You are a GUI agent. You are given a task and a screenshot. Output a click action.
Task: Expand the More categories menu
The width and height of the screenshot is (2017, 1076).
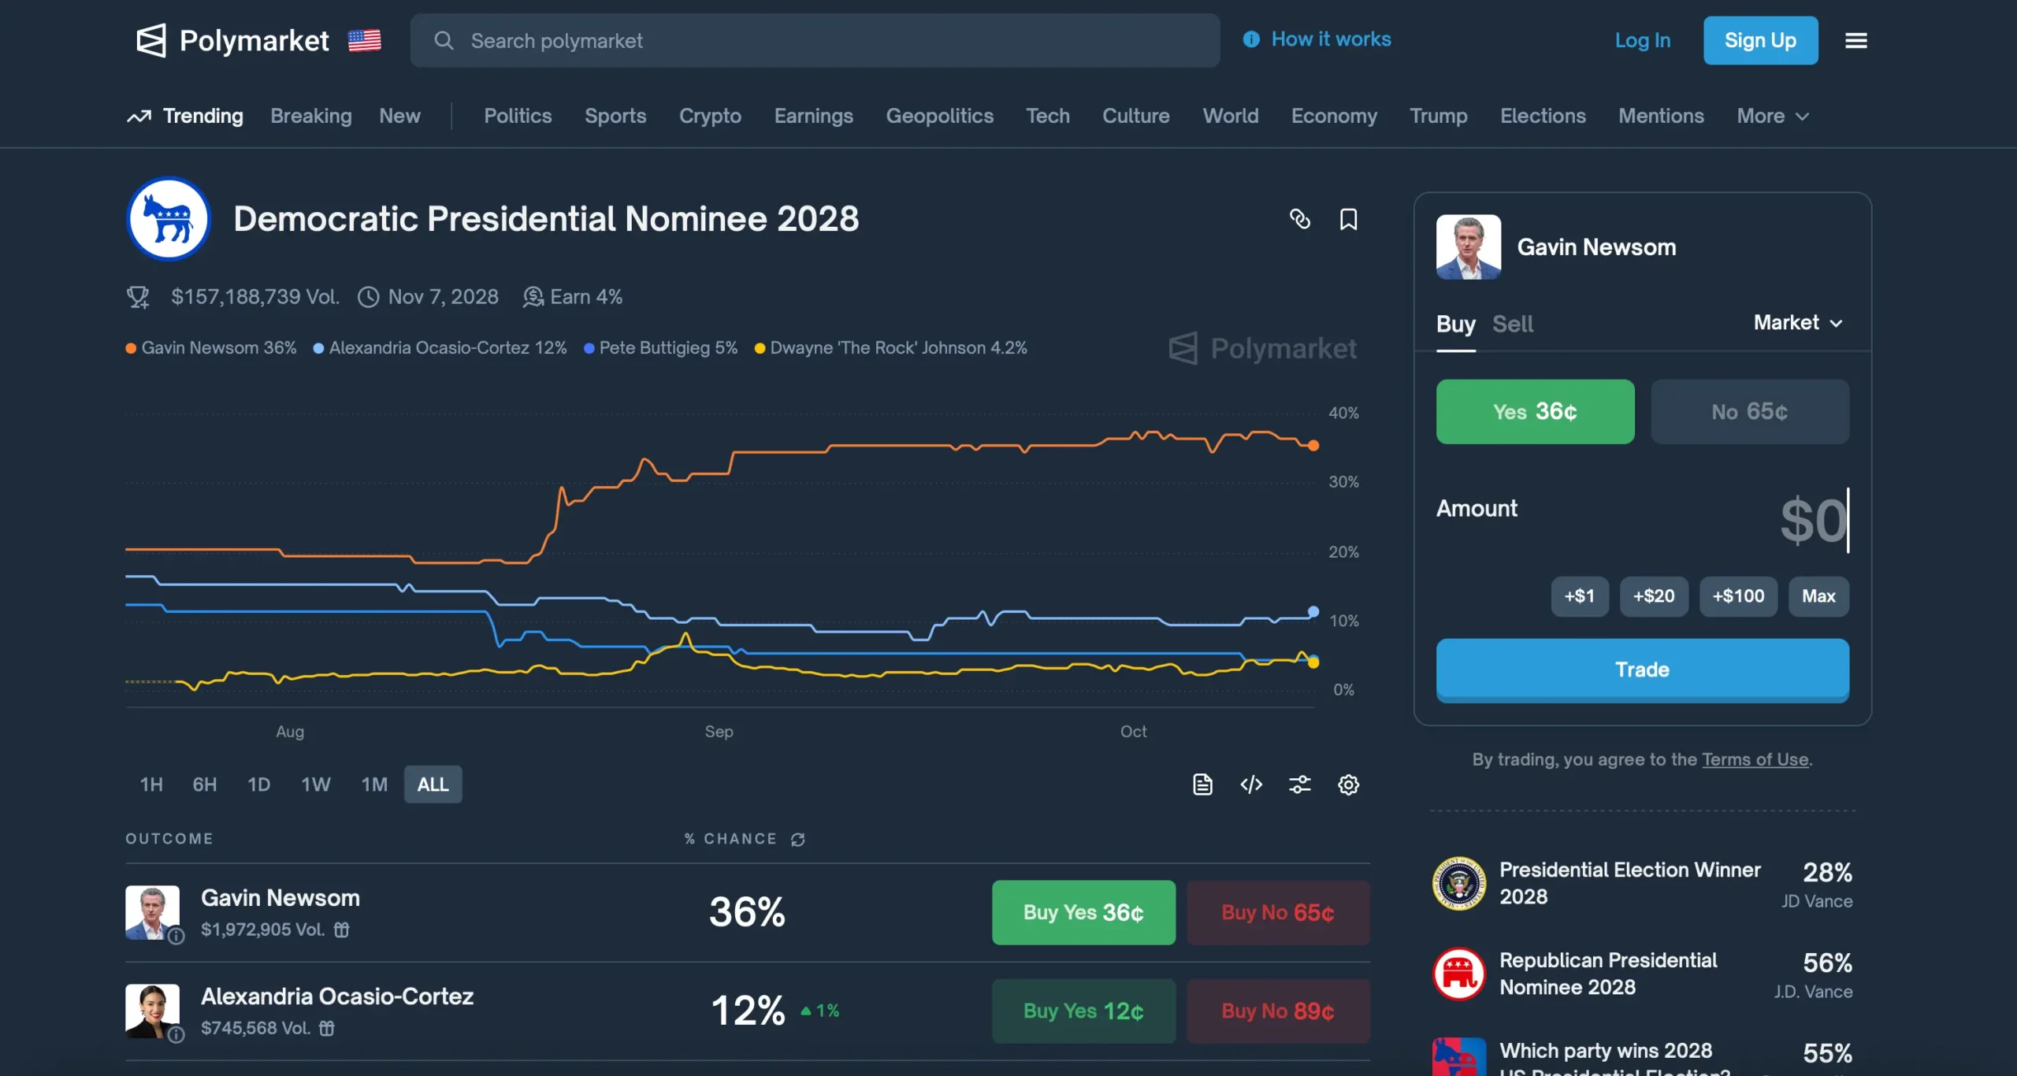1772,116
